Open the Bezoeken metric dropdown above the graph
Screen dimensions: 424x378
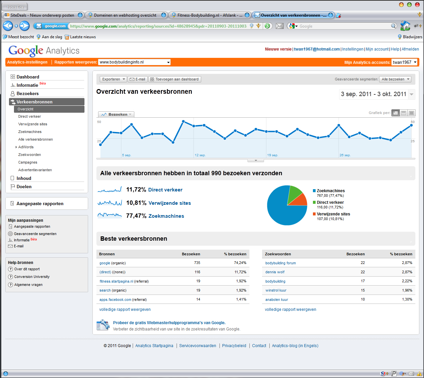pyautogui.click(x=116, y=114)
